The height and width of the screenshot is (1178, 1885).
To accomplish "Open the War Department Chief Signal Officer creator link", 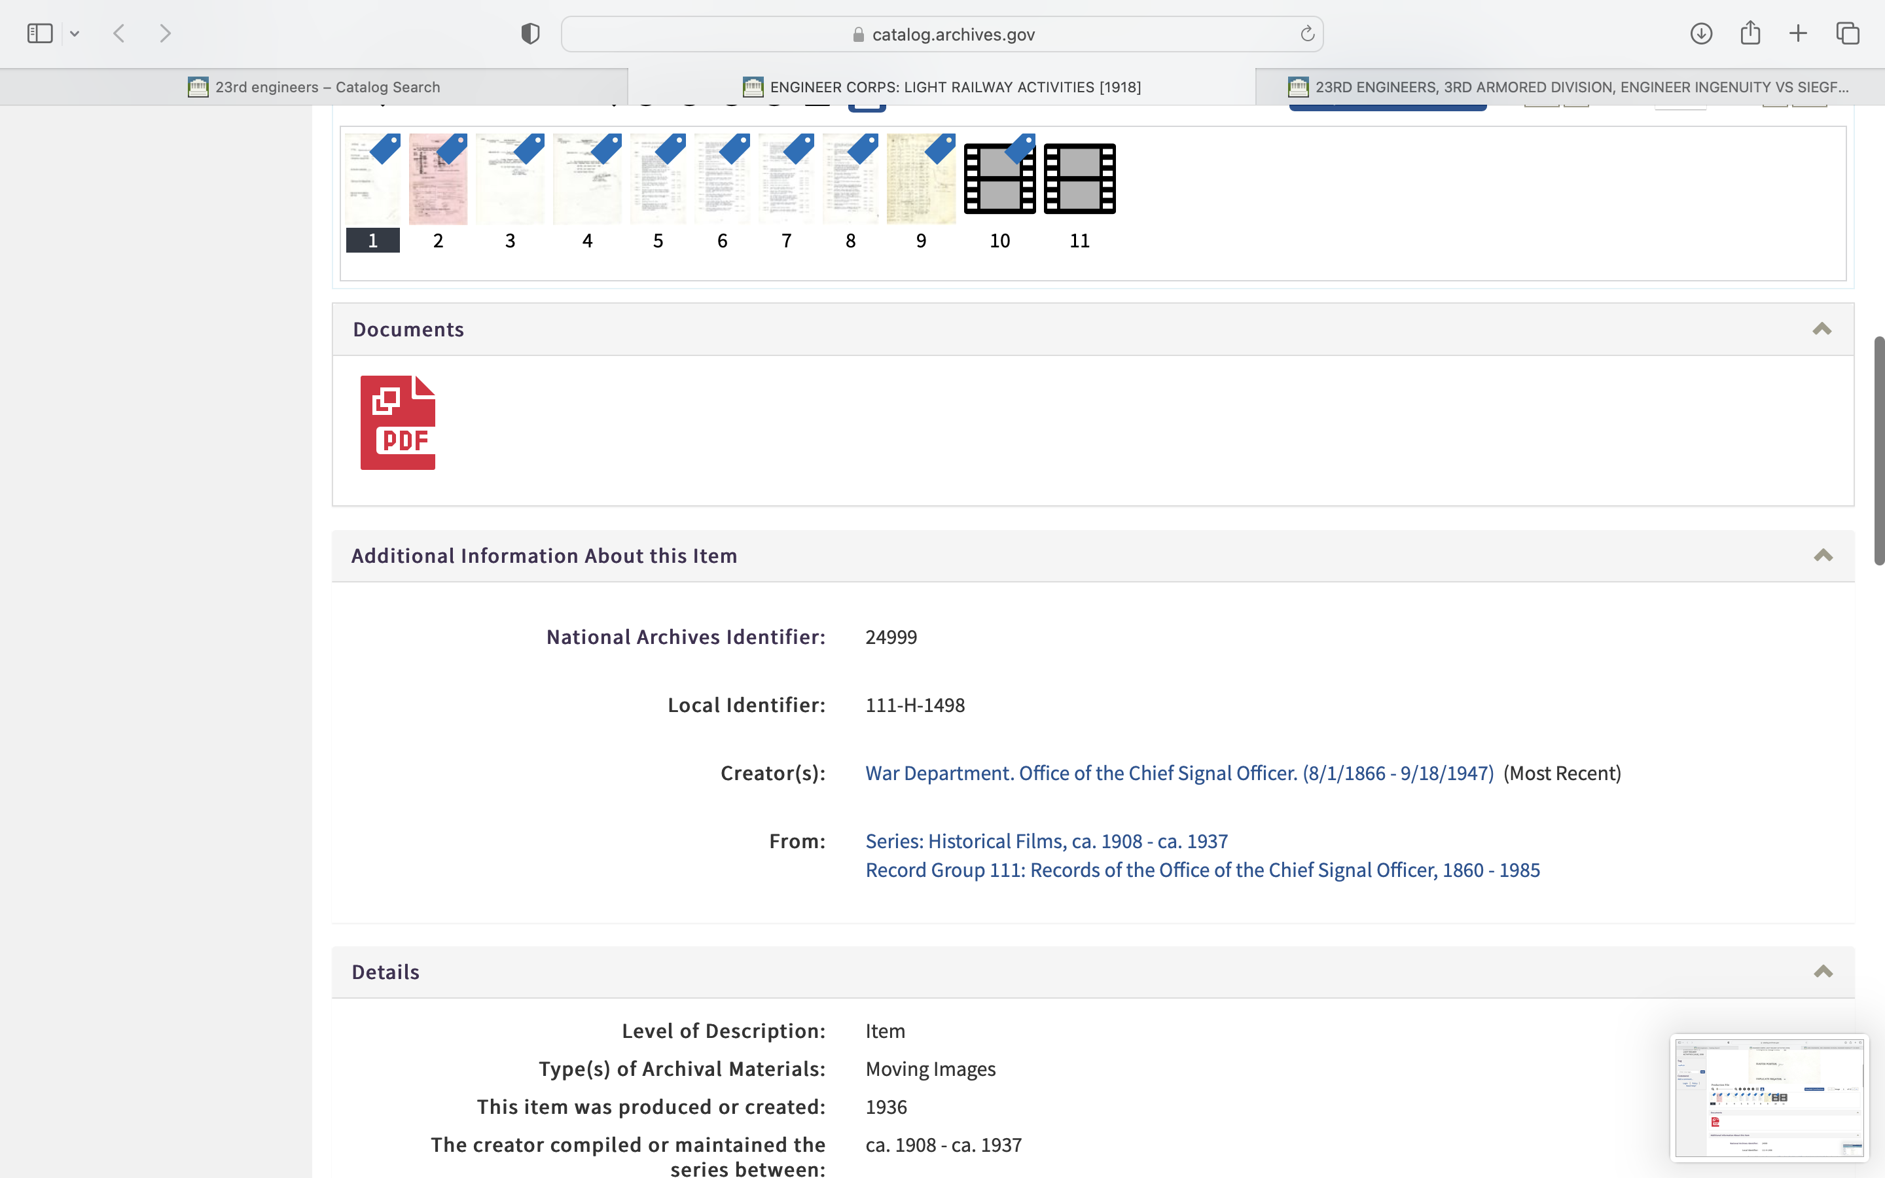I will (x=1179, y=773).
